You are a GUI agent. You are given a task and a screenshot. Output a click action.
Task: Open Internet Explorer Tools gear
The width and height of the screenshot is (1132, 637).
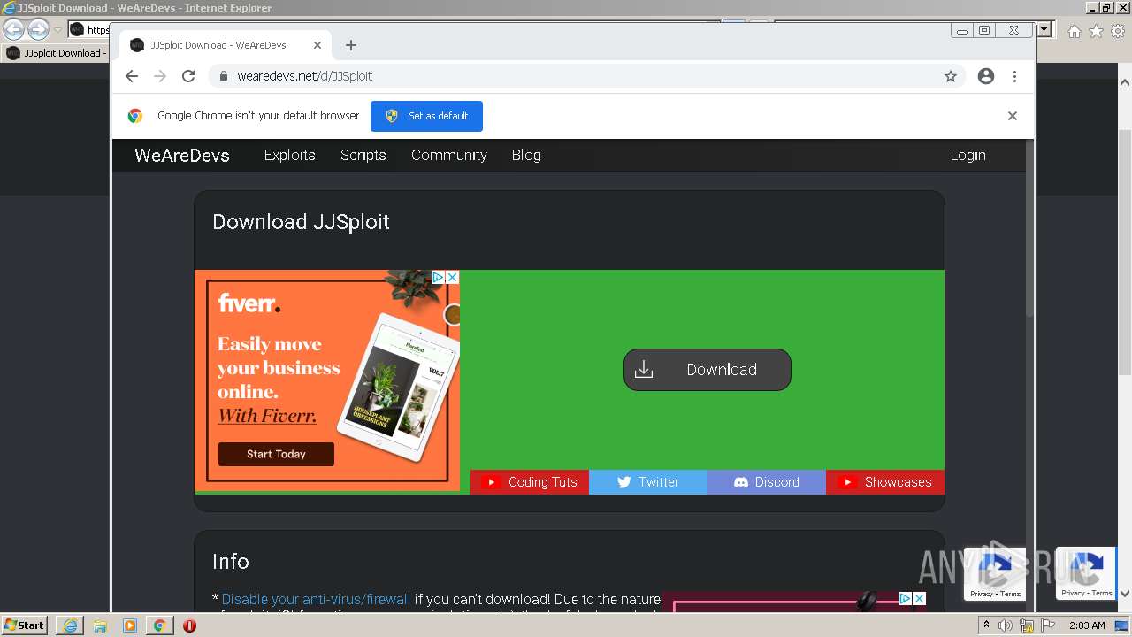click(x=1119, y=31)
